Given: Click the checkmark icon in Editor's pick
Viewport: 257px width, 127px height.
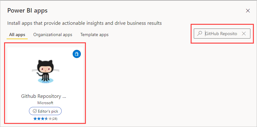Looking at the screenshot, I should pyautogui.click(x=35, y=111).
